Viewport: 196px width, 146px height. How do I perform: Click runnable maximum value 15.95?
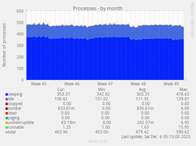pyautogui.click(x=184, y=127)
